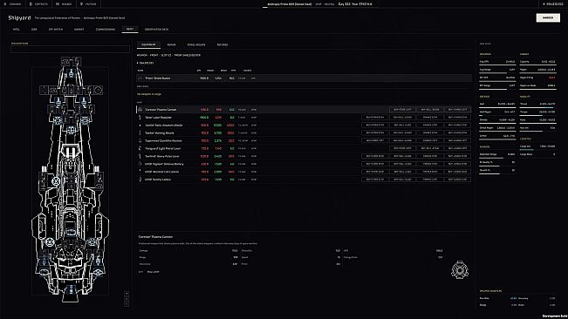Viewport: 568px width, 319px height.
Task: Click the 'Vigilant' Defense Battery row icon
Action: [x=140, y=164]
